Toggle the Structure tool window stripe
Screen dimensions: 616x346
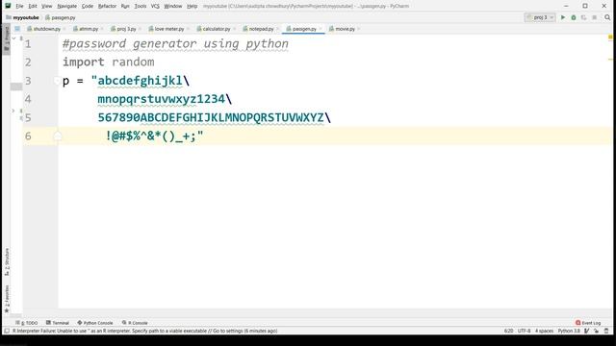(x=7, y=261)
